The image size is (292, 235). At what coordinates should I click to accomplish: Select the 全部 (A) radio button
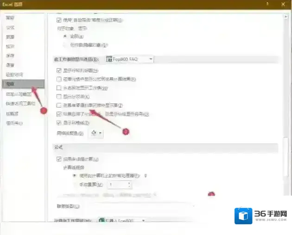pyautogui.click(x=65, y=36)
